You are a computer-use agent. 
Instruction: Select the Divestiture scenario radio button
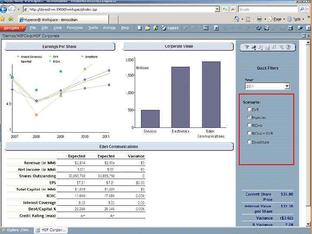click(x=249, y=142)
